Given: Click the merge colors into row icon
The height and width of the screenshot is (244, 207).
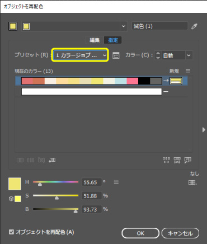Looking at the screenshot, I should tap(20, 160).
